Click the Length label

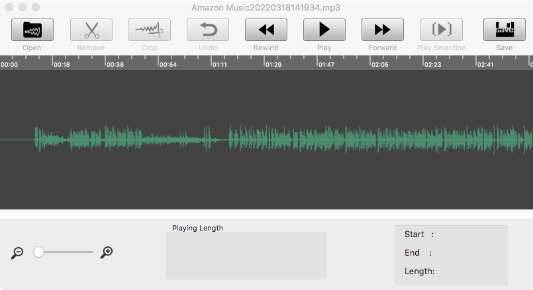(x=420, y=272)
